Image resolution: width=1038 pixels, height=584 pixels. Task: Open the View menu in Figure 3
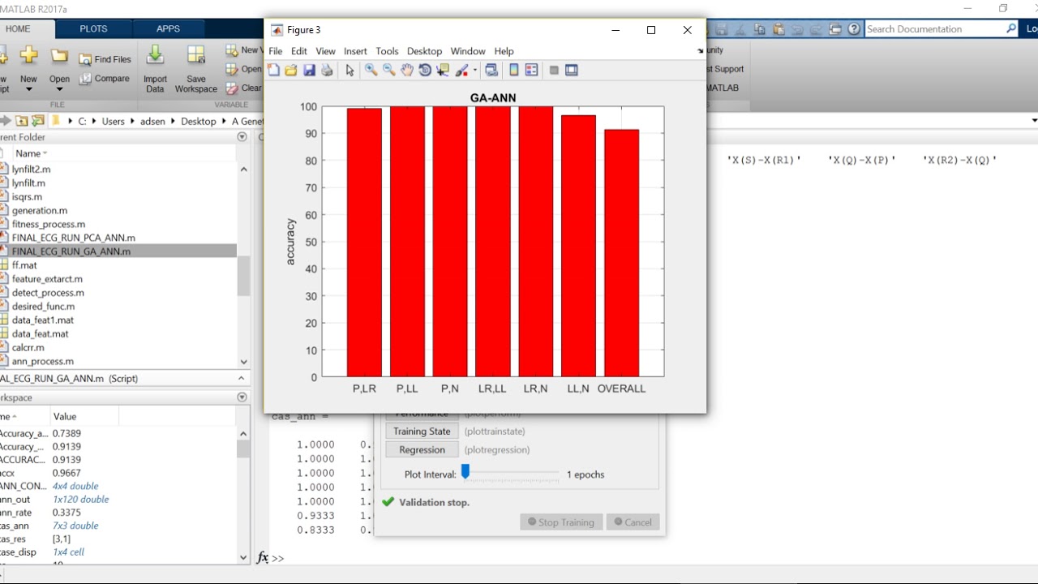325,51
